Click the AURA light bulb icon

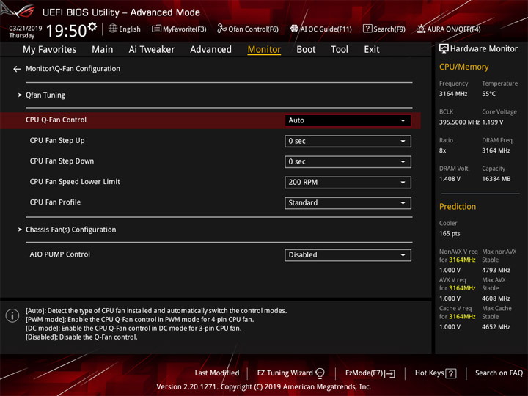pyautogui.click(x=421, y=29)
